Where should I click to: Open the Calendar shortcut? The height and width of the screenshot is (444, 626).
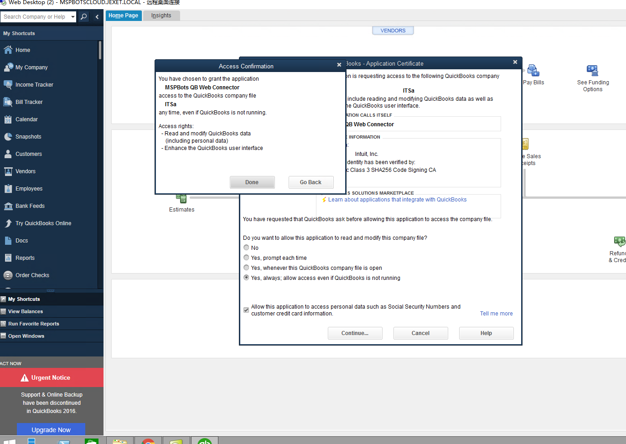[26, 119]
